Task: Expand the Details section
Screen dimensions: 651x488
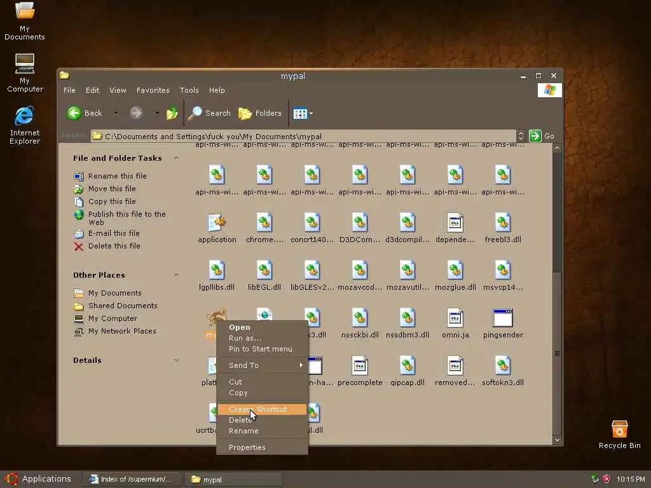Action: [x=176, y=360]
